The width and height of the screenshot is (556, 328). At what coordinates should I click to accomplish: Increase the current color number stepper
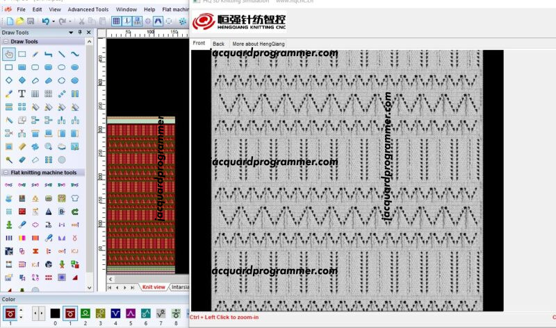click(x=21, y=310)
